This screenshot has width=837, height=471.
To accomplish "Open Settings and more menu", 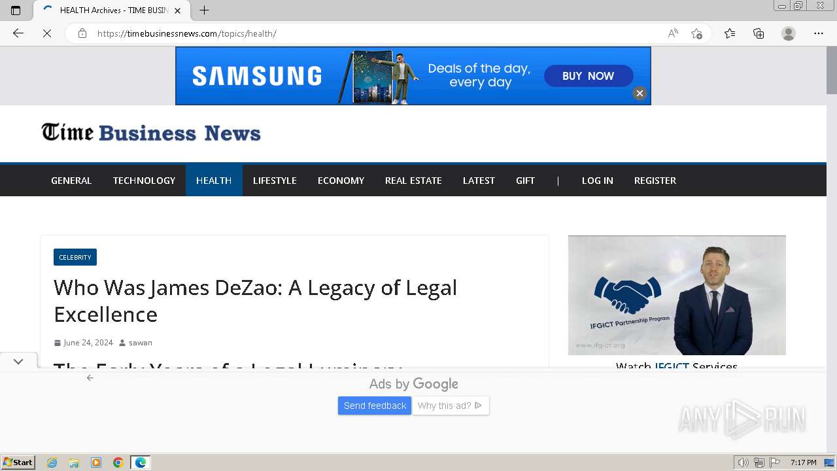I will (x=819, y=33).
